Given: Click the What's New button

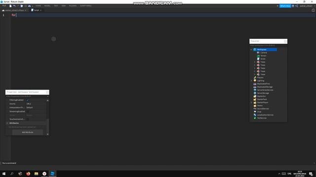Looking at the screenshot, I should point(285,6).
